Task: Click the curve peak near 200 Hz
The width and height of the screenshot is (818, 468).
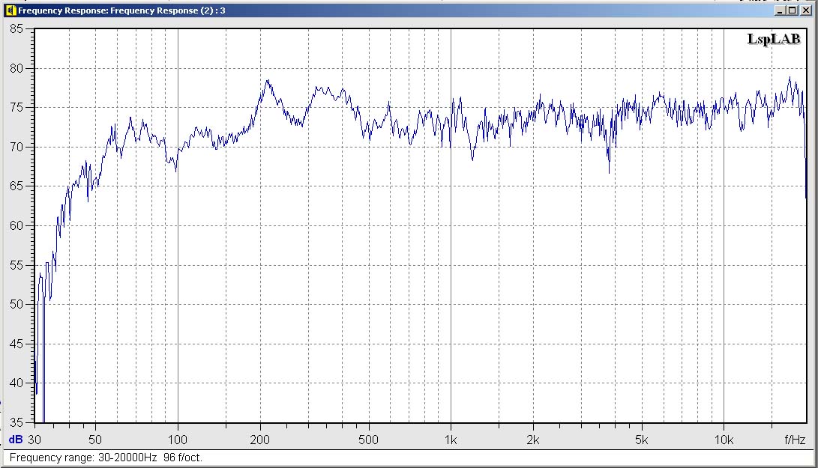Action: [x=267, y=81]
